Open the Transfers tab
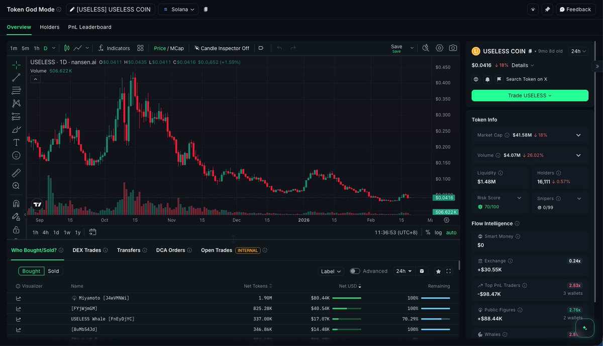 point(129,250)
